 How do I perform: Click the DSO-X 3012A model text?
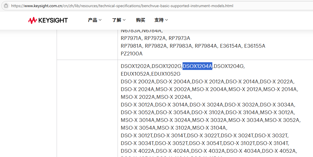[137, 105]
